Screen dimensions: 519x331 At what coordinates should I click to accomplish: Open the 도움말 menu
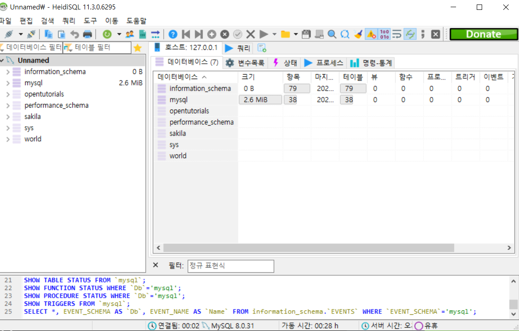point(136,21)
